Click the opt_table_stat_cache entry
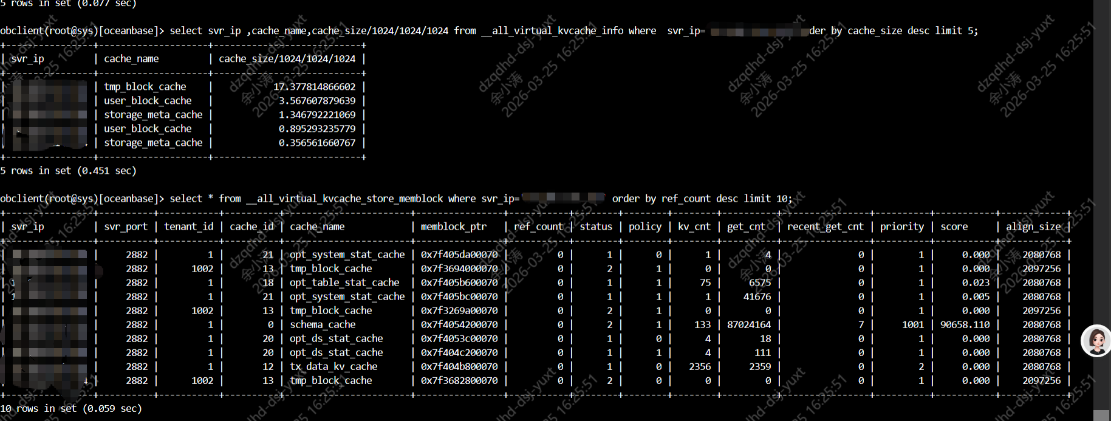The image size is (1111, 421). [x=344, y=283]
